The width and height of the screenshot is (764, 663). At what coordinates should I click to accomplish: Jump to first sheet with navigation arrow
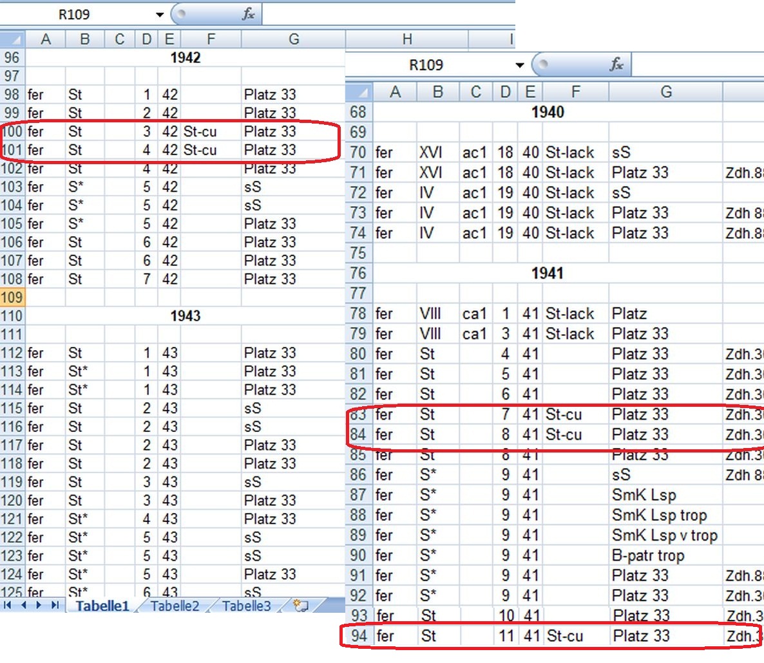[x=8, y=606]
